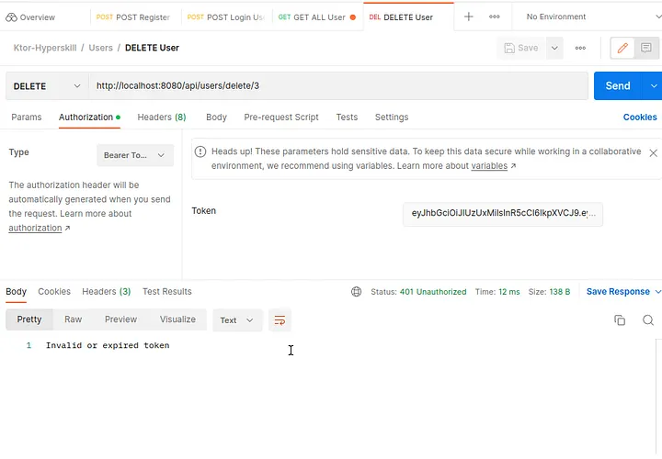Send the DELETE request

pyautogui.click(x=618, y=86)
